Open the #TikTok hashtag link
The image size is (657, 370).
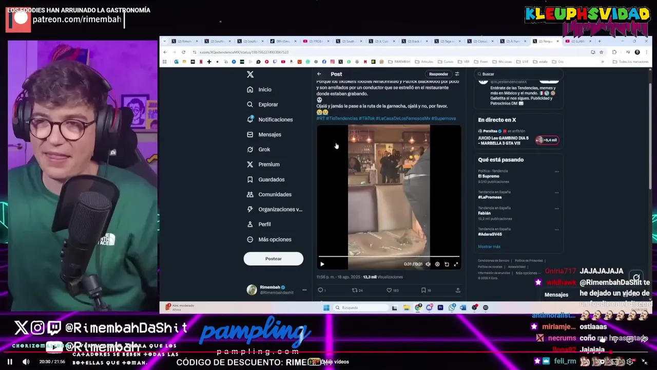(366, 118)
